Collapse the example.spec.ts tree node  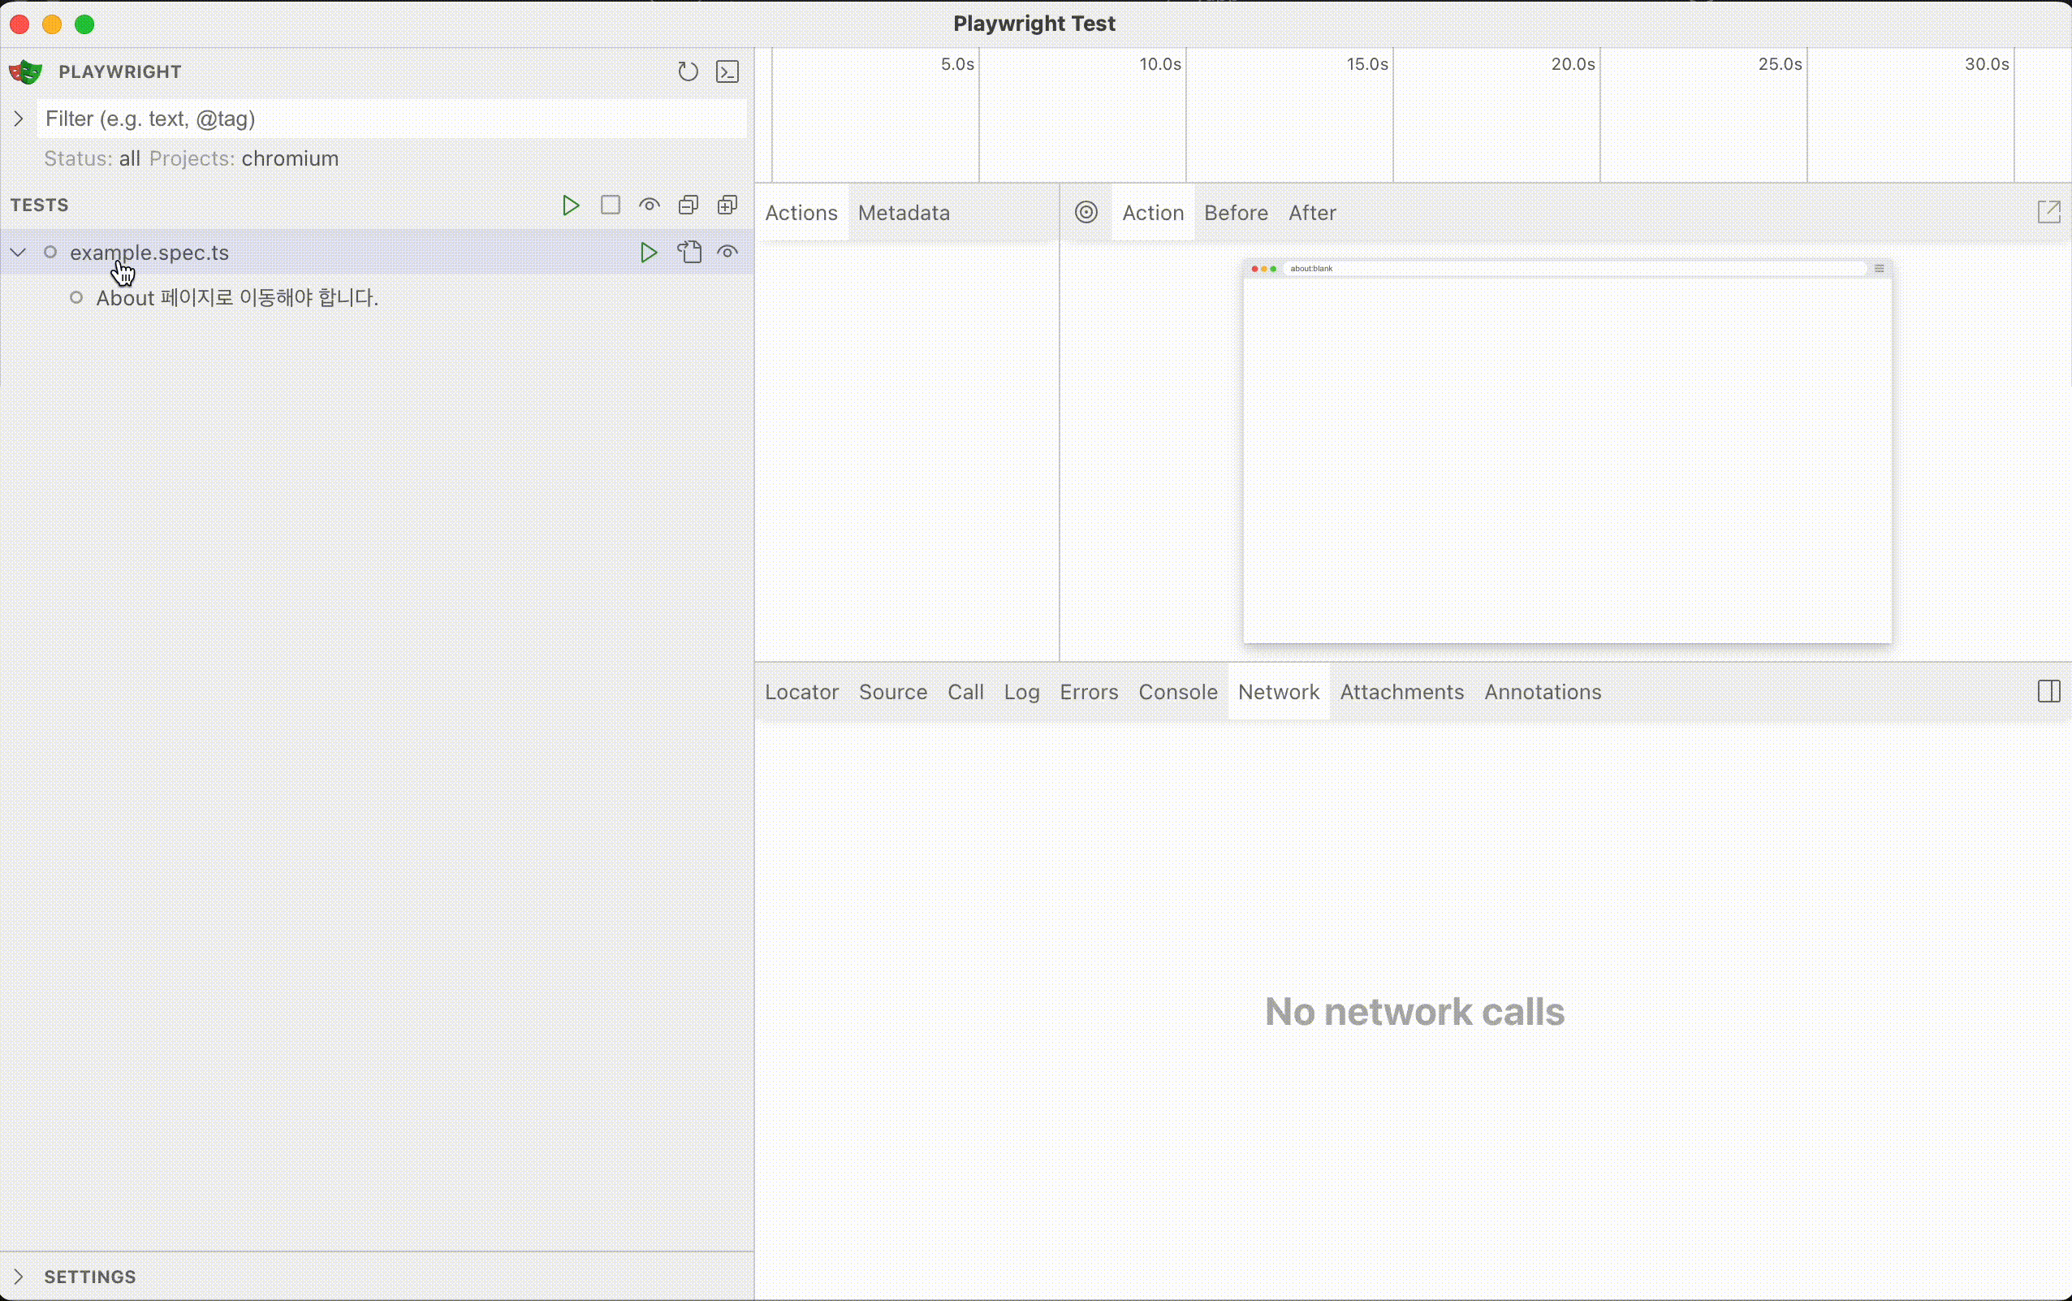coord(18,252)
